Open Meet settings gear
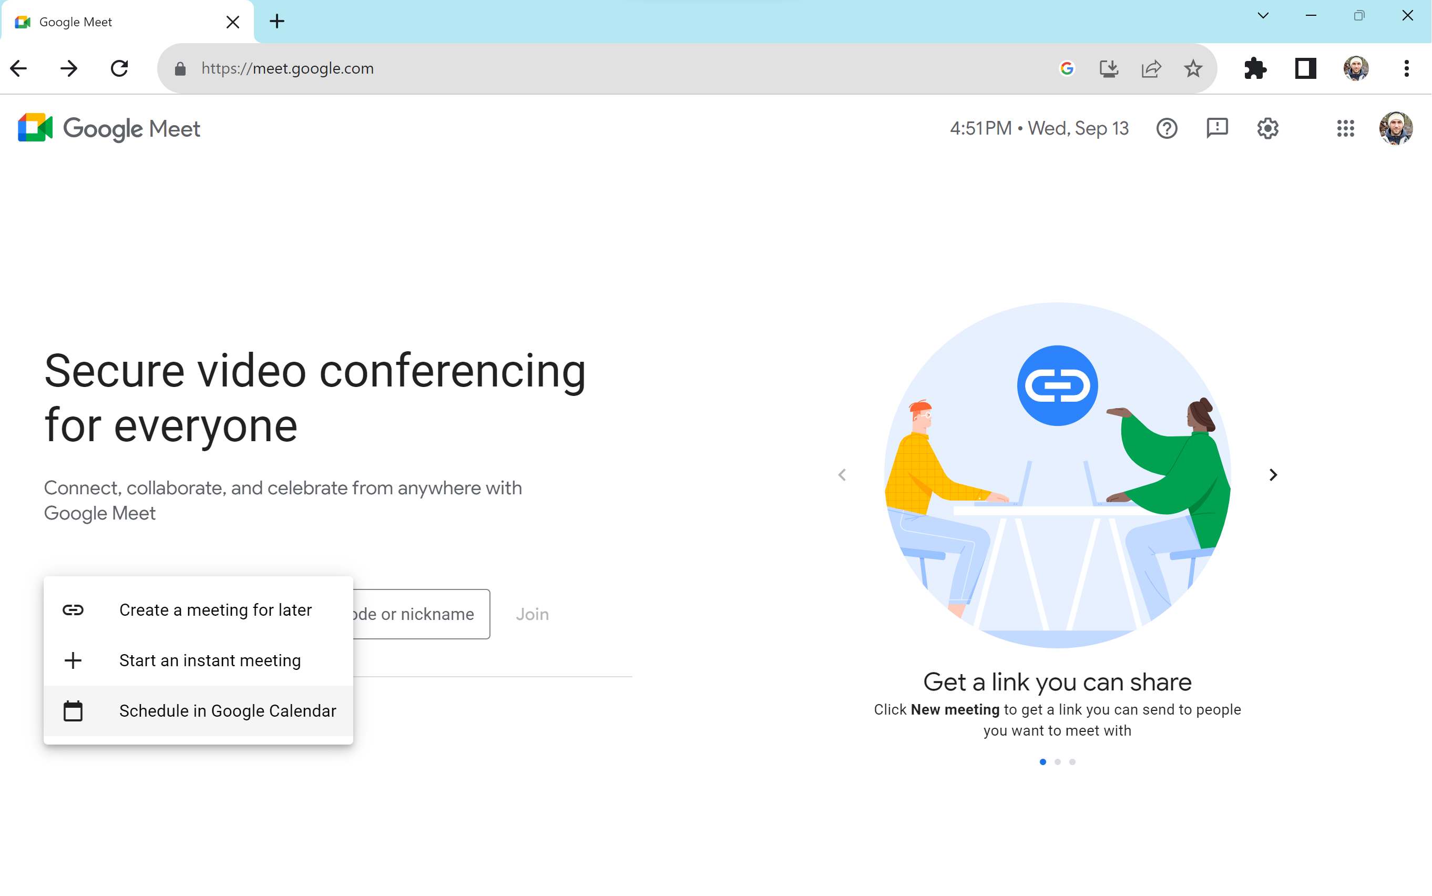Image resolution: width=1432 pixels, height=896 pixels. pyautogui.click(x=1268, y=128)
